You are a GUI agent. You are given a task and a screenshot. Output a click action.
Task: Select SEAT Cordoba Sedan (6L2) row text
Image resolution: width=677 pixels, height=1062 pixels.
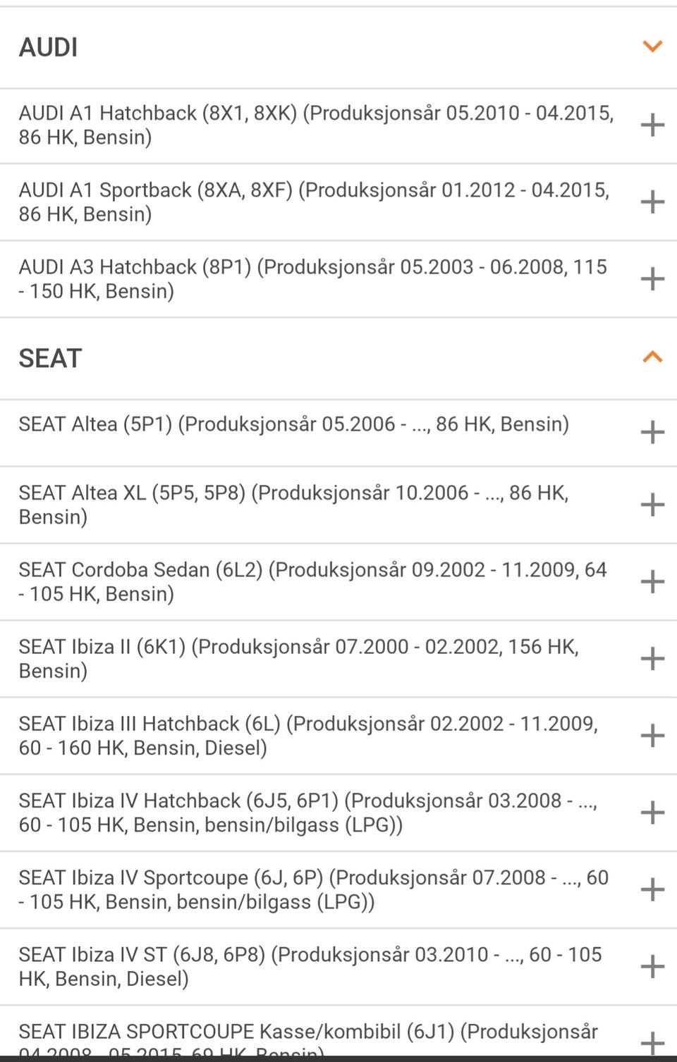312,581
